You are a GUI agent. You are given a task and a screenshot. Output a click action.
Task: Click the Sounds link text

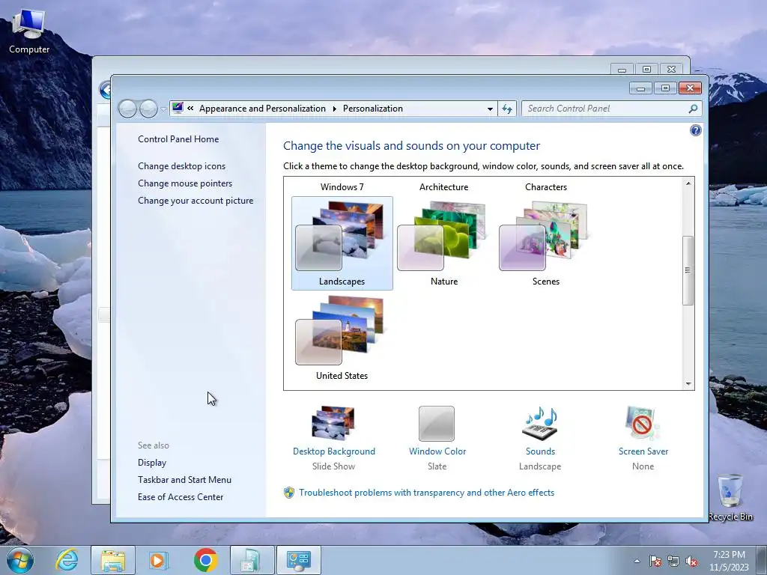pyautogui.click(x=540, y=451)
